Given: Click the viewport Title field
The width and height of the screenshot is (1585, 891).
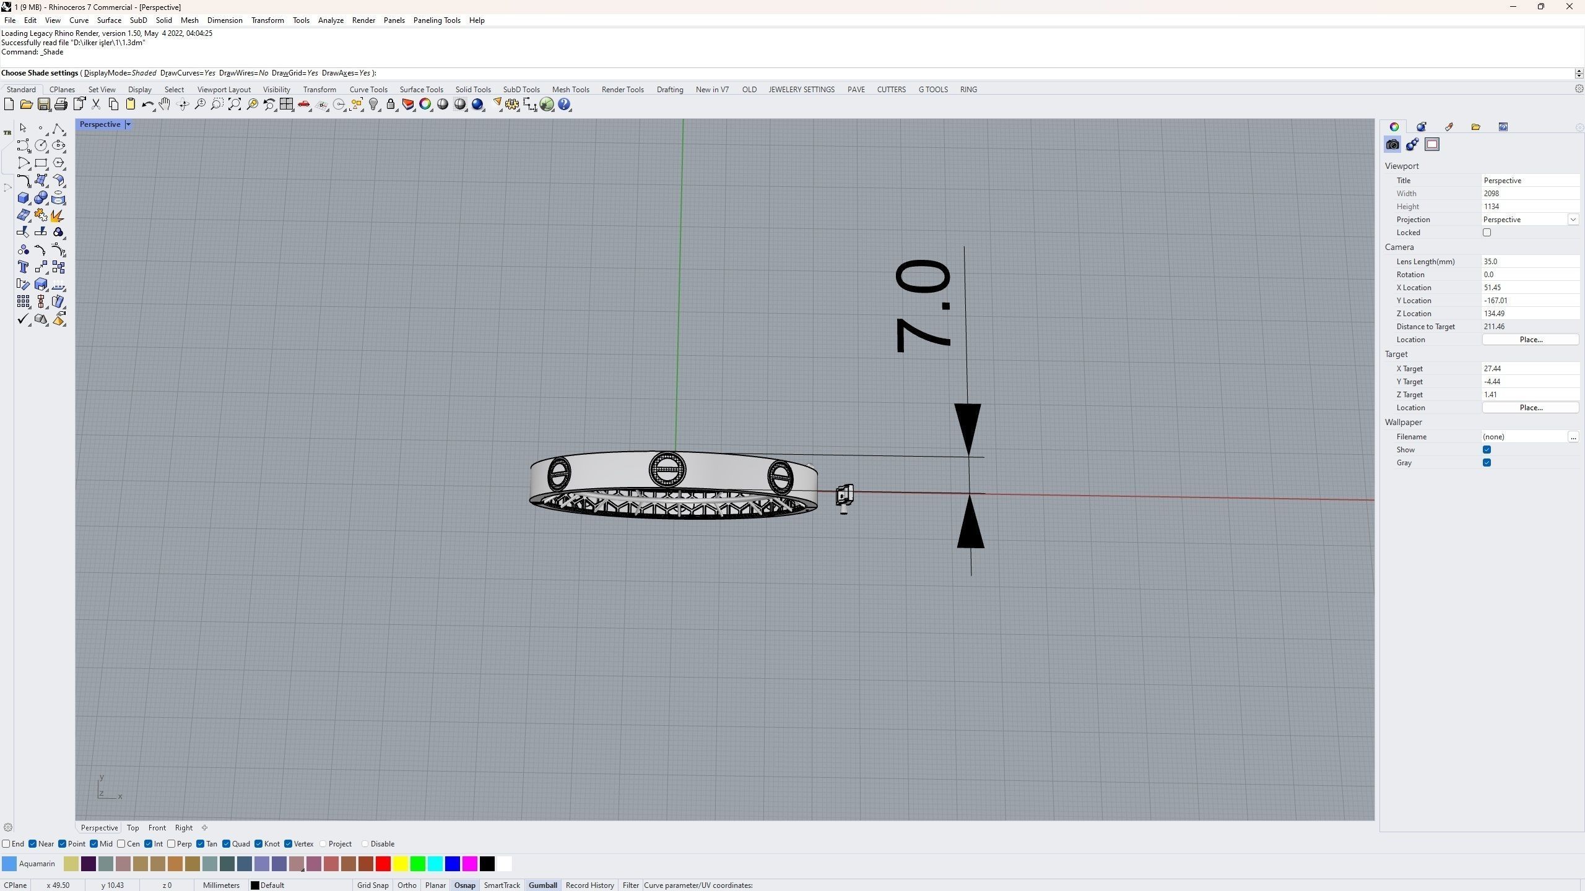Looking at the screenshot, I should [x=1531, y=181].
